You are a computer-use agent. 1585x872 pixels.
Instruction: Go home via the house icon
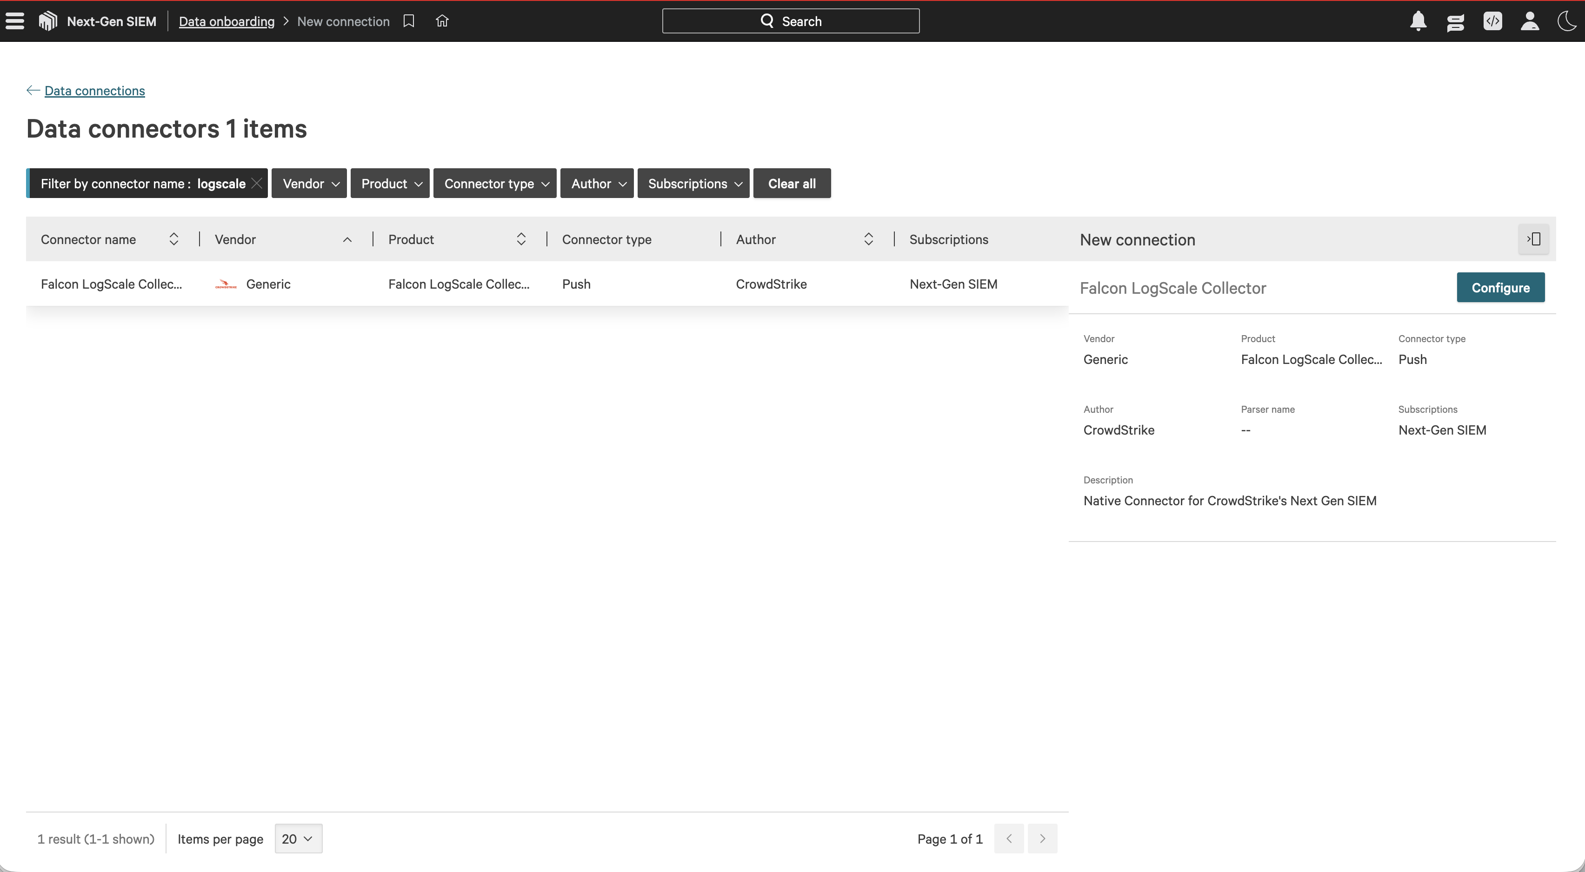coord(442,21)
